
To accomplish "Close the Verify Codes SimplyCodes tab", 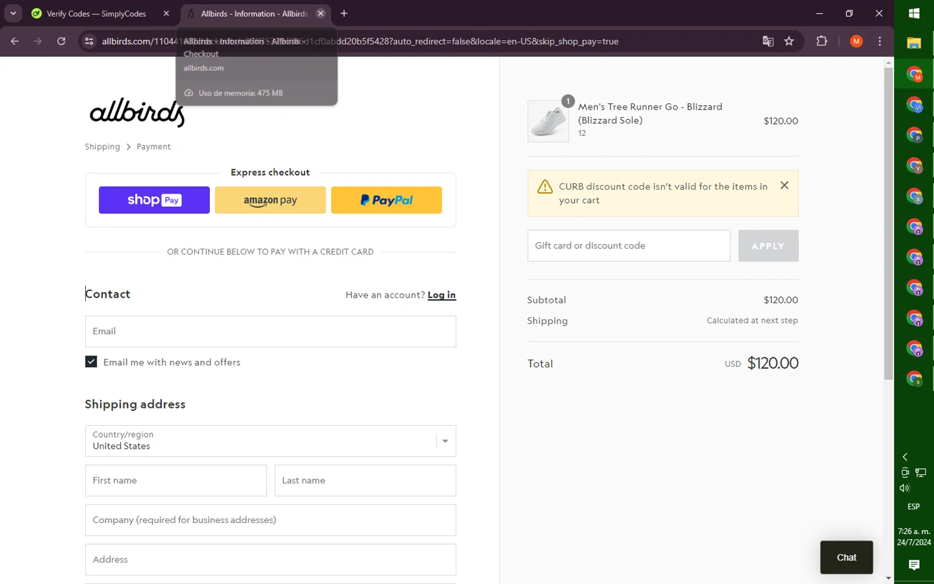I will tap(166, 14).
